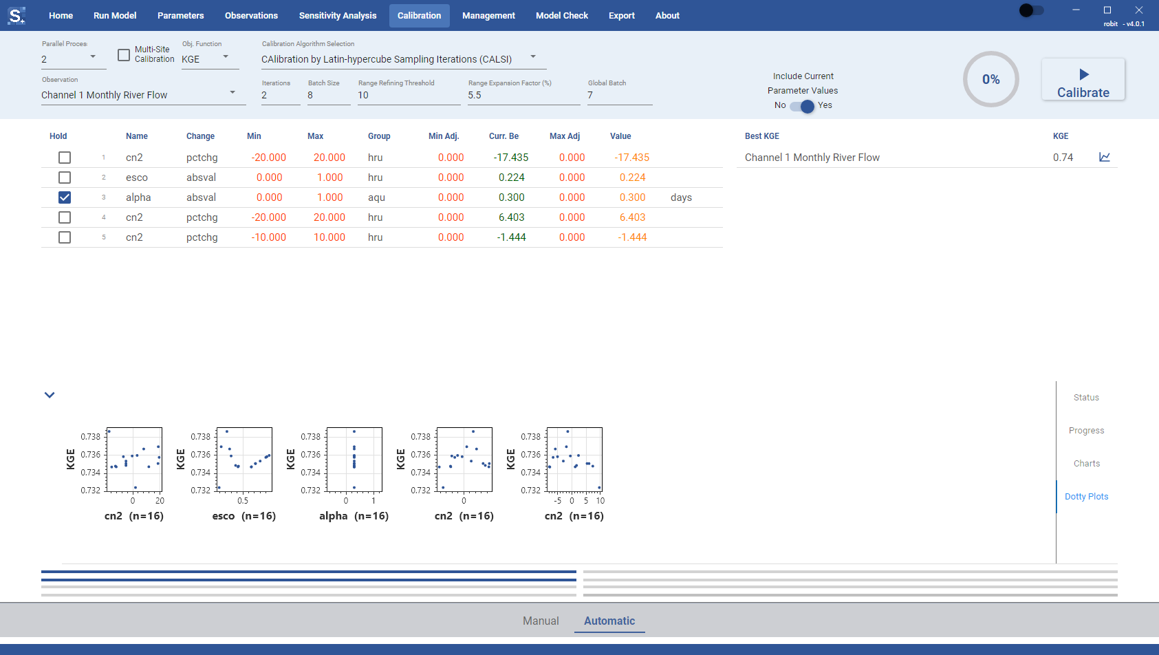Viewport: 1159px width, 655px height.
Task: Click the app logo icon
Action: click(x=17, y=15)
